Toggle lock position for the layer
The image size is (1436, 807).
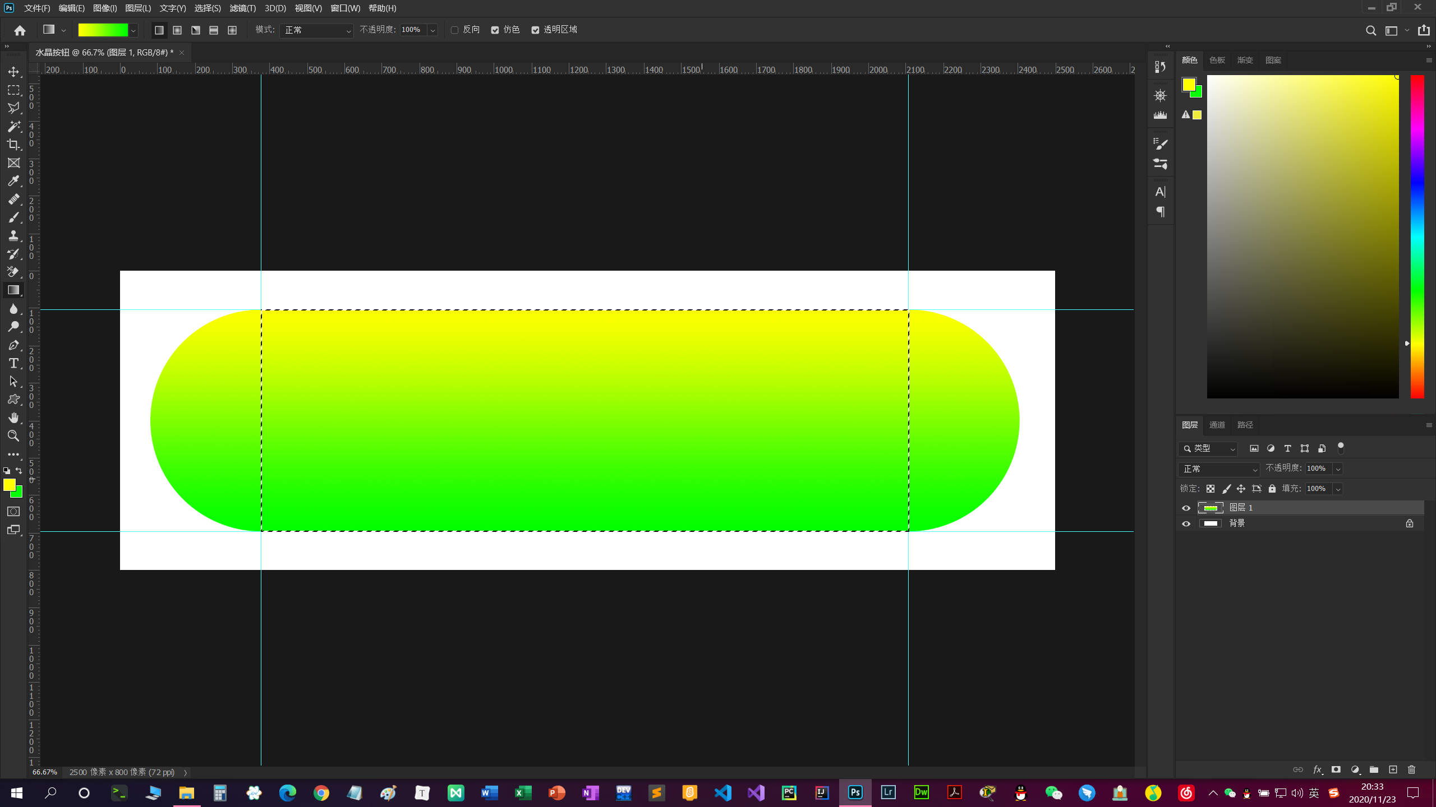[1241, 489]
